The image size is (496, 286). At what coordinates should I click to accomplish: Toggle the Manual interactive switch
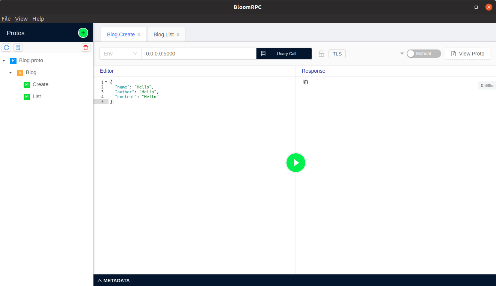[x=424, y=54]
